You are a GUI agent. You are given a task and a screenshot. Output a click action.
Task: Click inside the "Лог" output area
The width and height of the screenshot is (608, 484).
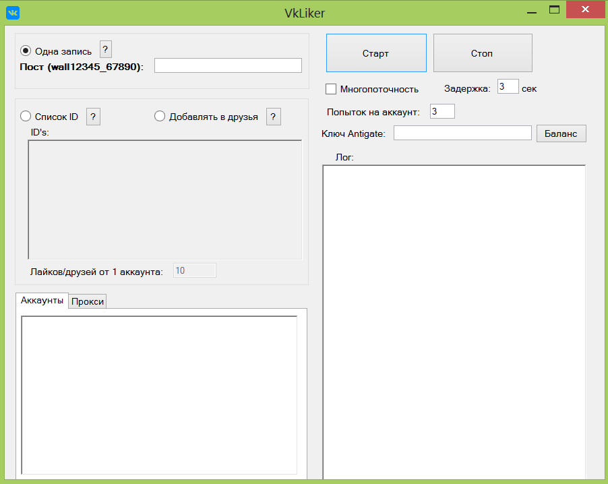click(454, 322)
